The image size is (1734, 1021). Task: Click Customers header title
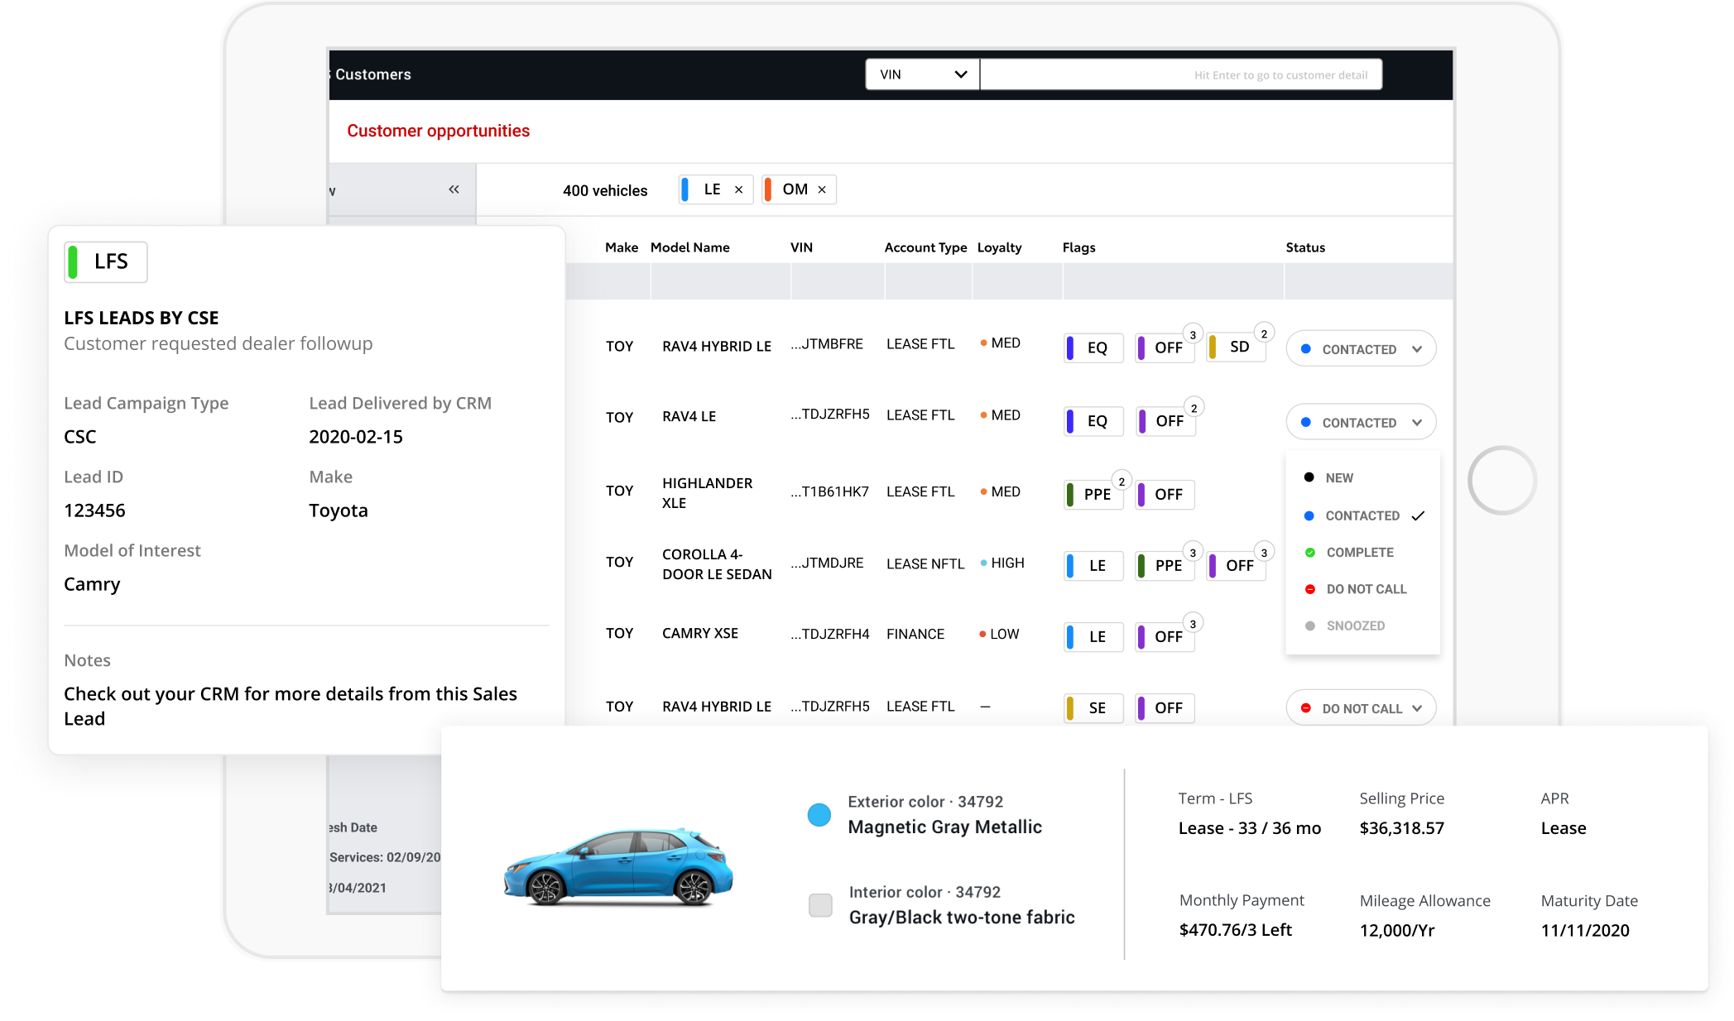pos(372,74)
